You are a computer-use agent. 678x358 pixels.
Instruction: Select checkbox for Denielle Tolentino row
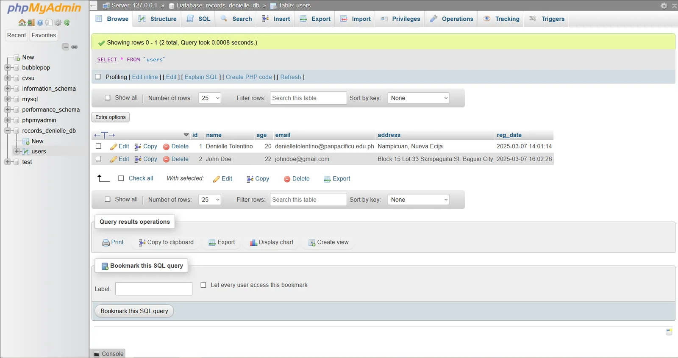(x=98, y=146)
